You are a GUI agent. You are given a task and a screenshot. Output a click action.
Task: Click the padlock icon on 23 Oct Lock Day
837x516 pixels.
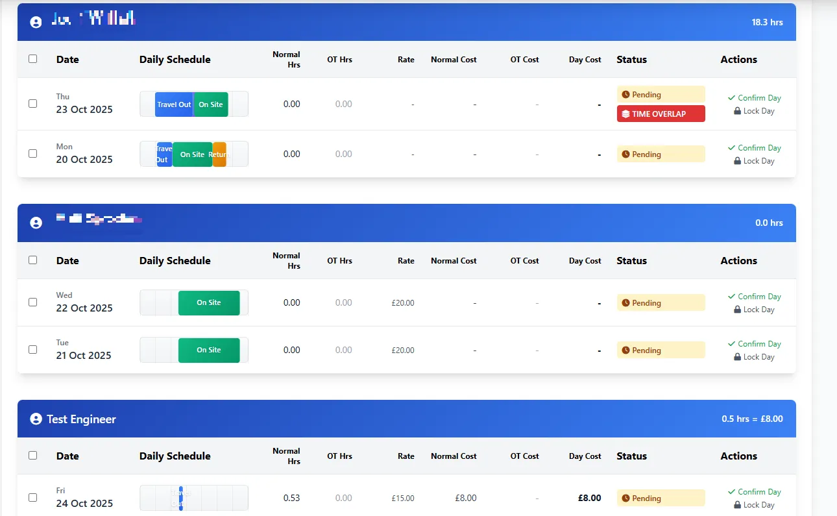tap(737, 111)
